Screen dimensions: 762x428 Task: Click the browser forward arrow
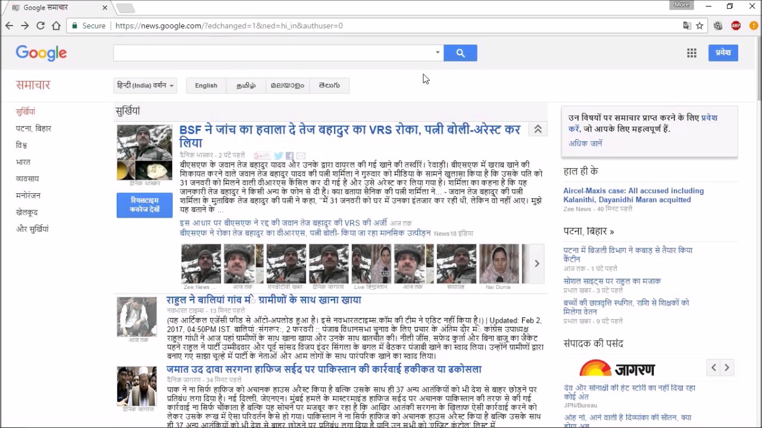coord(24,26)
